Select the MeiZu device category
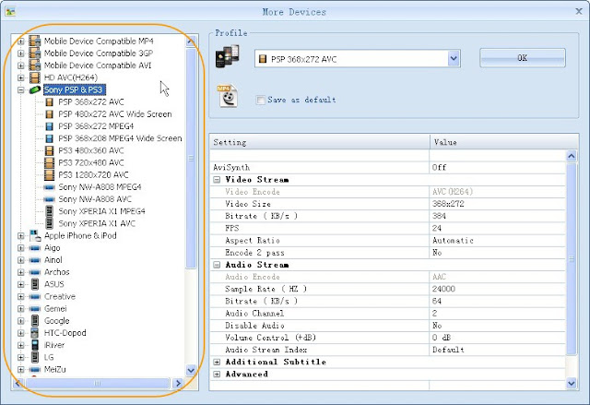590x405 pixels. 55,369
